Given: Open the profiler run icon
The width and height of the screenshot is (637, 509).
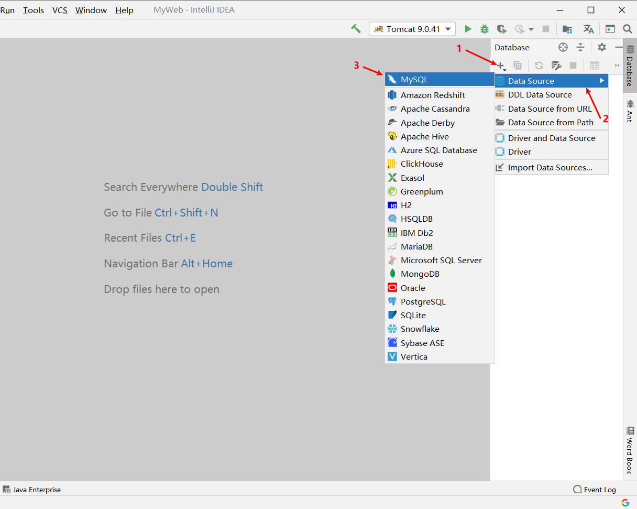Looking at the screenshot, I should 519,29.
